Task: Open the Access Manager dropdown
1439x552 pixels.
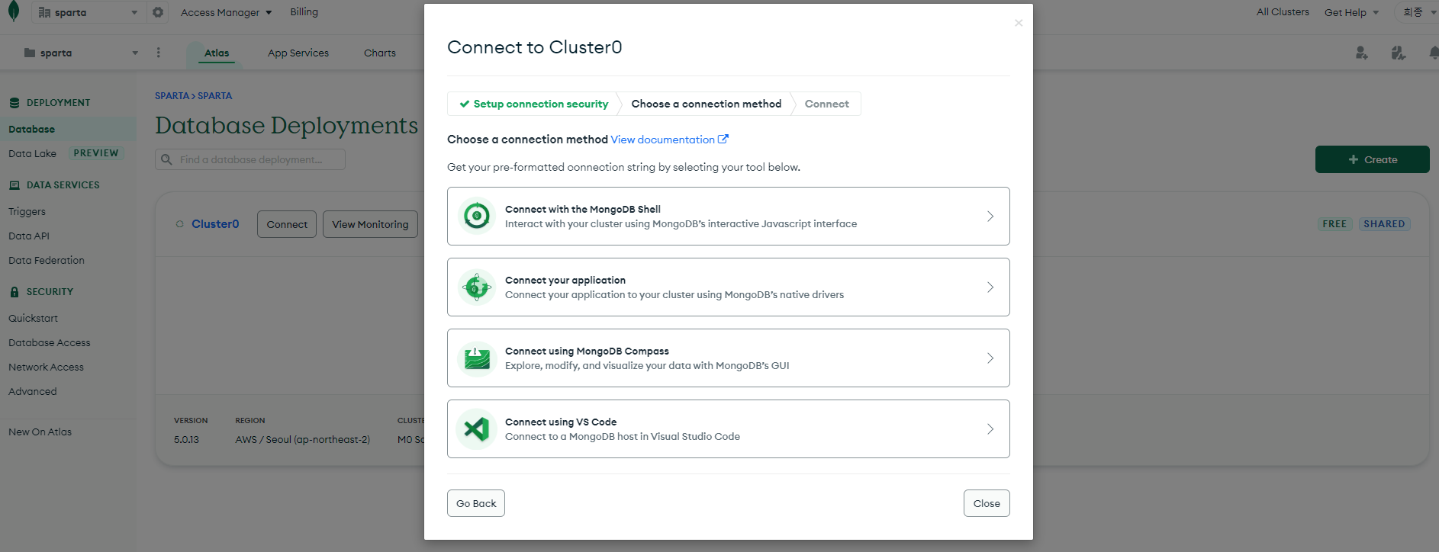Action: point(227,12)
